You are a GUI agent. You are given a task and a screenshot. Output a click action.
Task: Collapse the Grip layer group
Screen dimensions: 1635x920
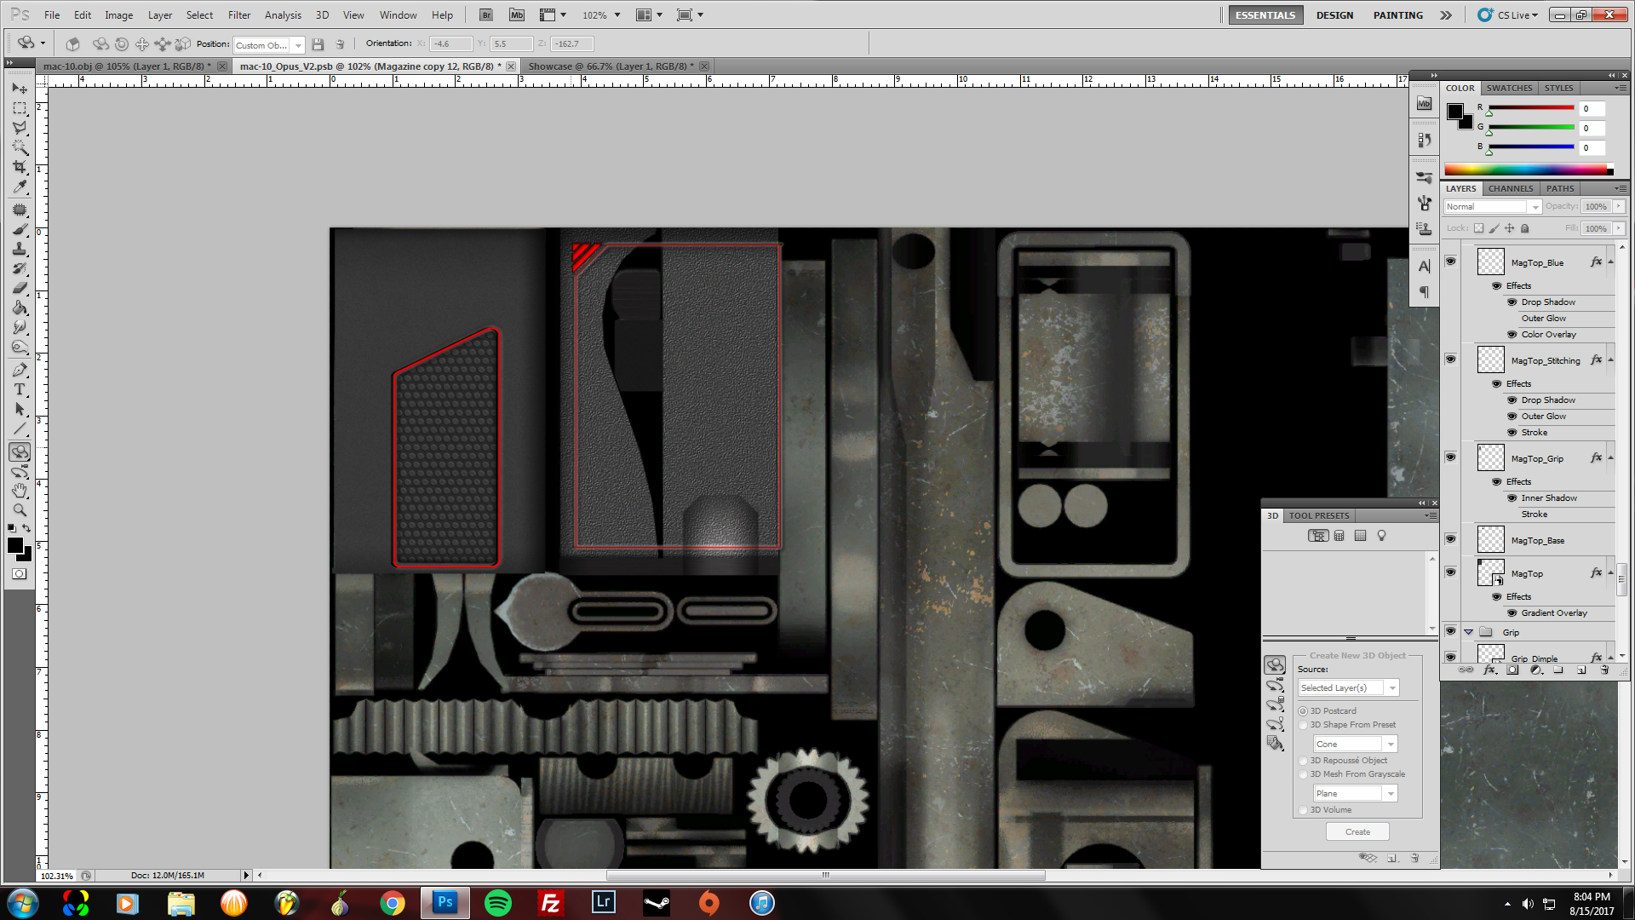1468,632
